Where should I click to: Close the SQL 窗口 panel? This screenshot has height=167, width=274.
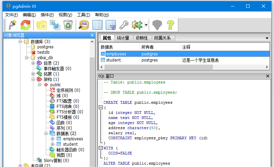268,76
